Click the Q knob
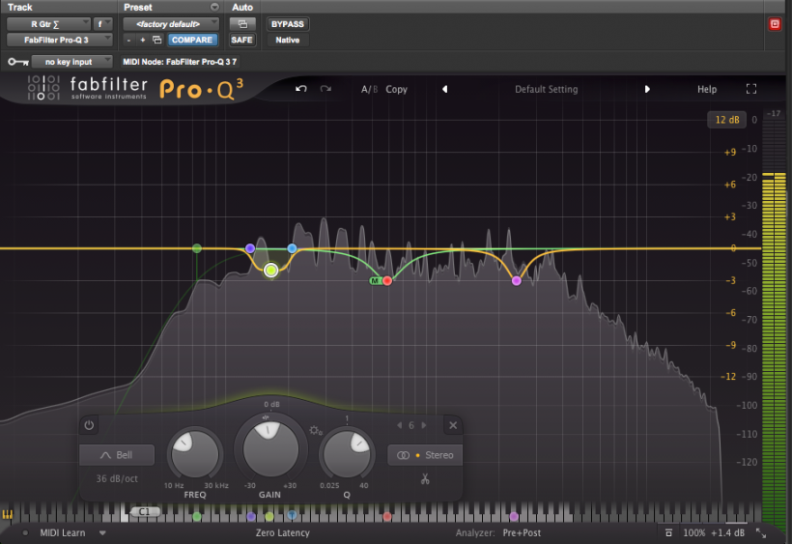Screen dimensions: 792x544 coord(347,454)
